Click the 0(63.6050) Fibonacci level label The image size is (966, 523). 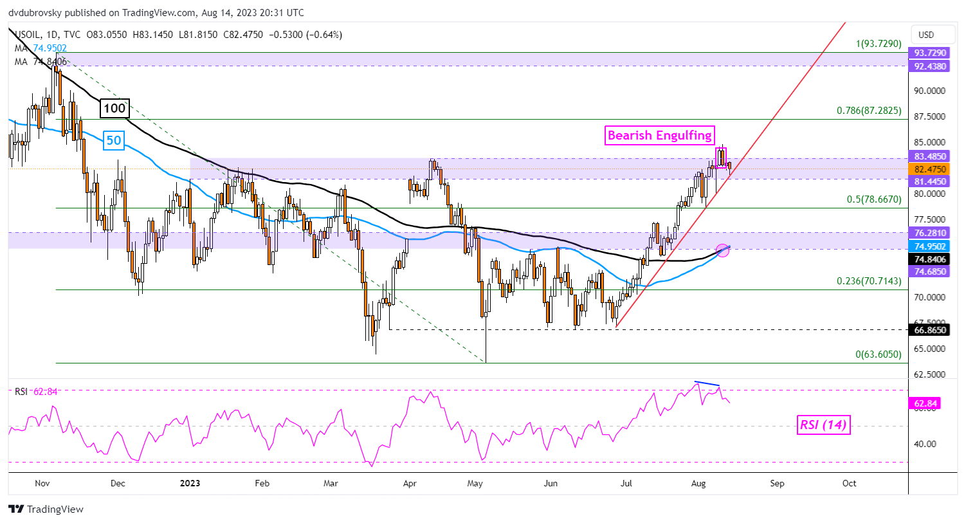click(879, 354)
